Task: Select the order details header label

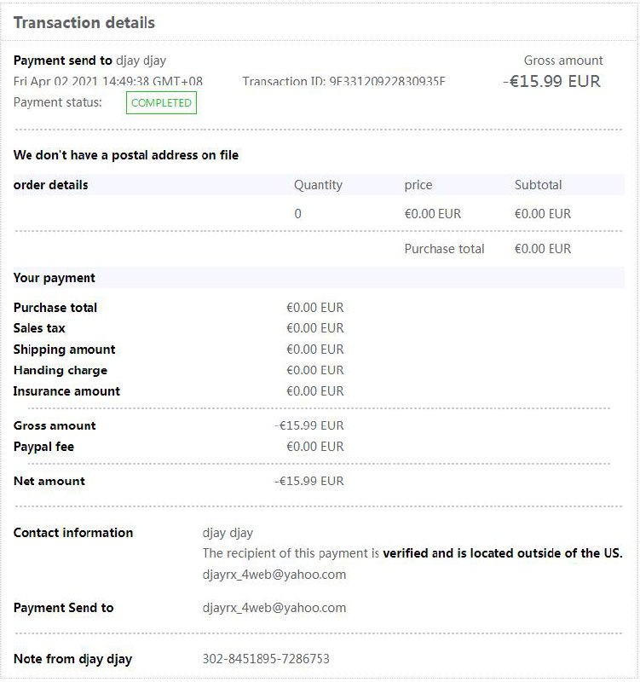Action: click(51, 185)
